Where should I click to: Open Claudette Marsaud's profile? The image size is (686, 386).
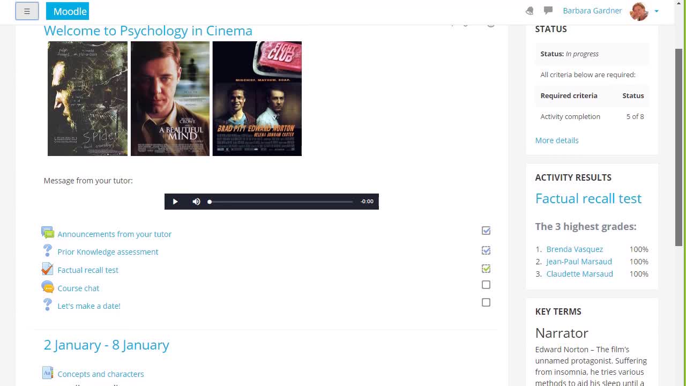pyautogui.click(x=579, y=274)
